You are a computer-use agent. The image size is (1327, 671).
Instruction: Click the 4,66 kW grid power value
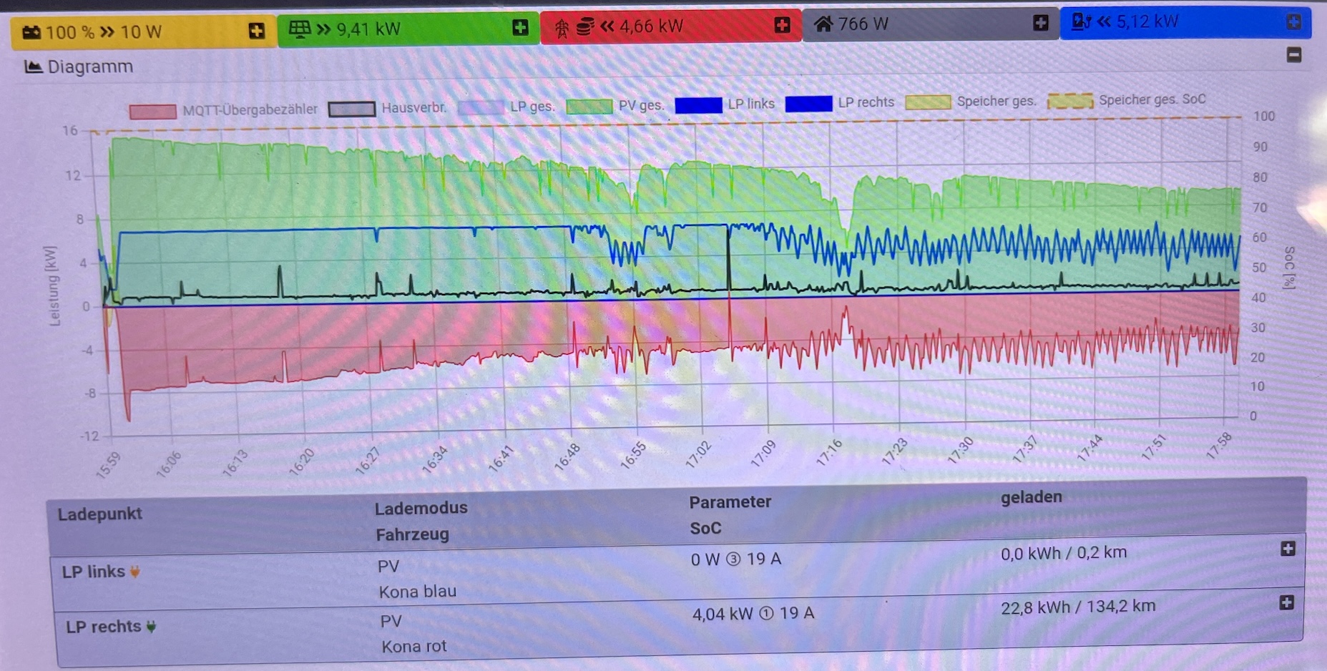coord(651,26)
